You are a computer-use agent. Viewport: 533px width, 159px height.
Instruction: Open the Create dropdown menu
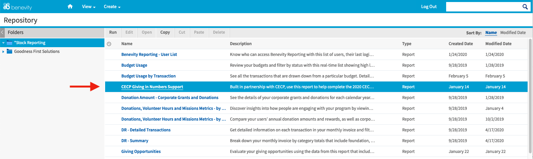112,6
